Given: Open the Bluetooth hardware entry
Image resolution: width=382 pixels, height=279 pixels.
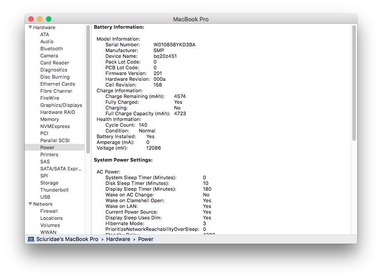Looking at the screenshot, I should [51, 49].
